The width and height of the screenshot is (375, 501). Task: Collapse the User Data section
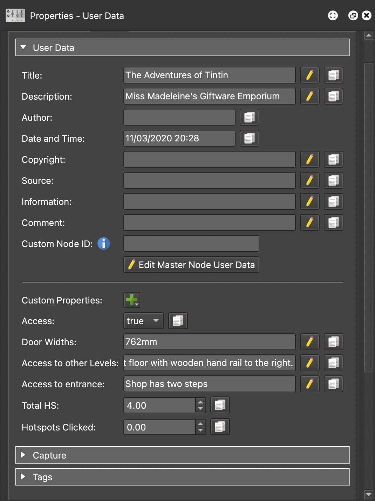click(x=23, y=47)
